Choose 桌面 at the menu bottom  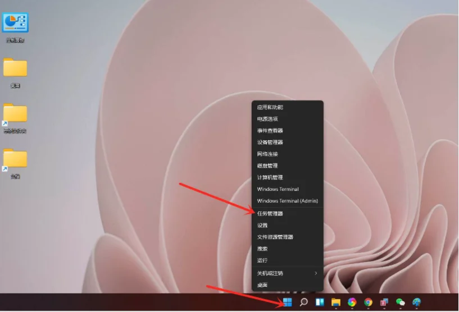coord(263,285)
